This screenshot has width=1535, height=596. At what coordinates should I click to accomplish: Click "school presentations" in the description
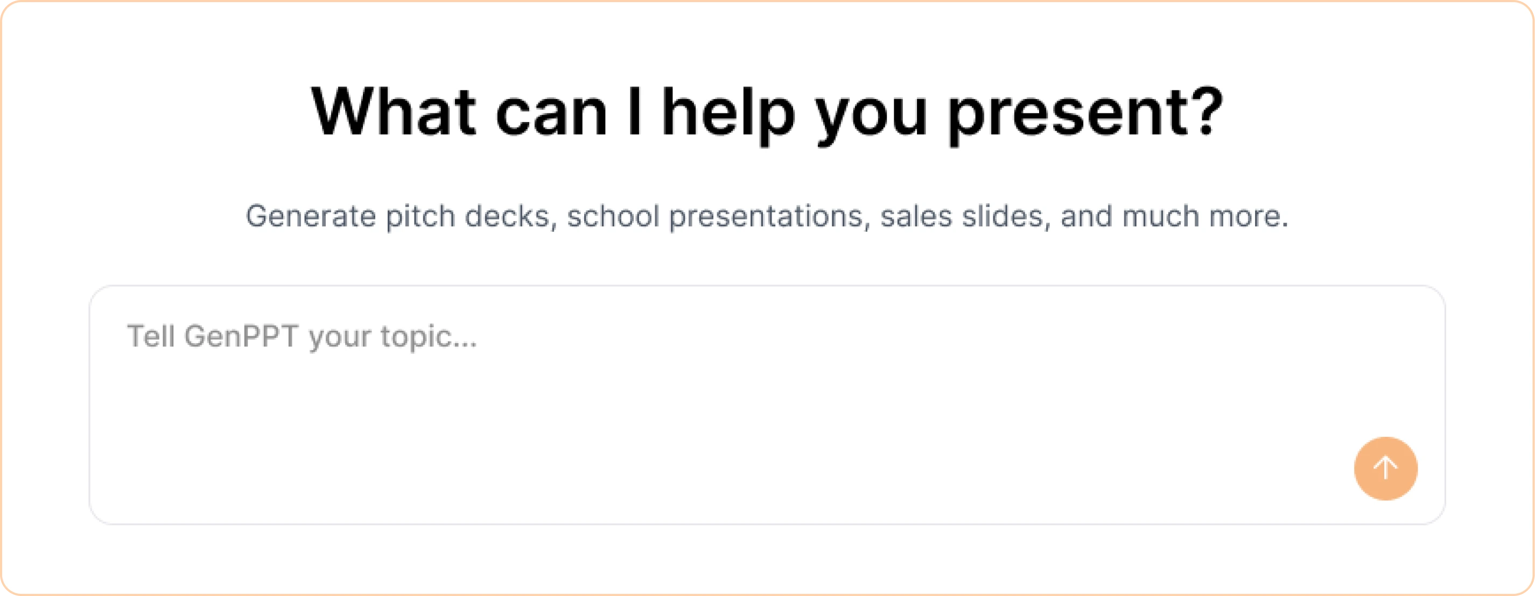coord(715,216)
